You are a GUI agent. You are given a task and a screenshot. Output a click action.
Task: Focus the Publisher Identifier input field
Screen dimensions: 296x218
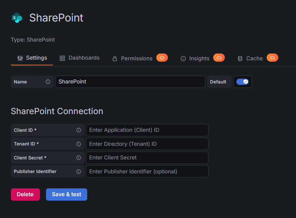click(x=147, y=171)
